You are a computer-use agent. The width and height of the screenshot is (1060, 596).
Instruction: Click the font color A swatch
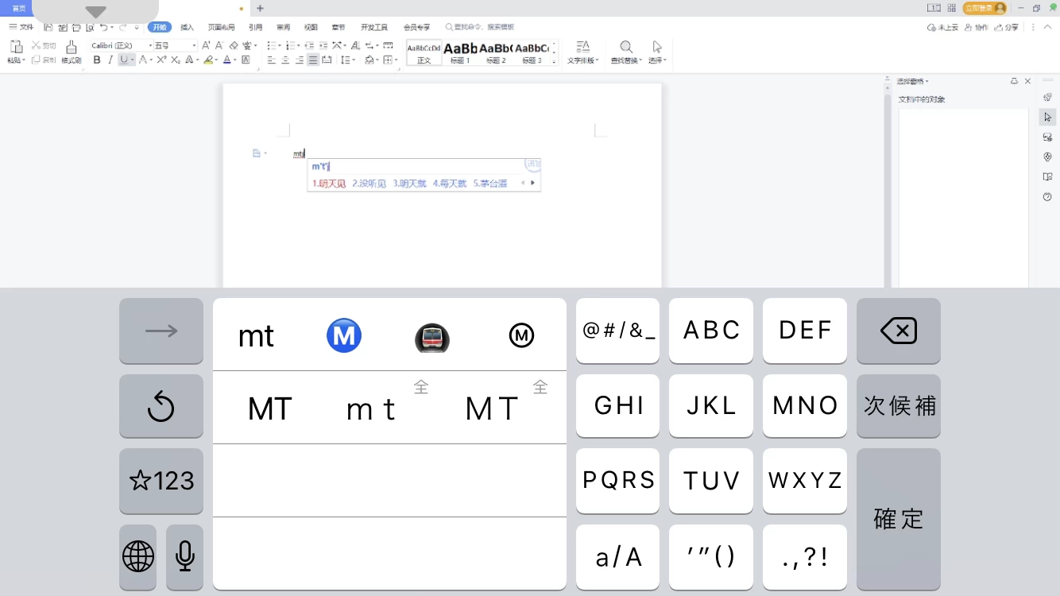[226, 60]
